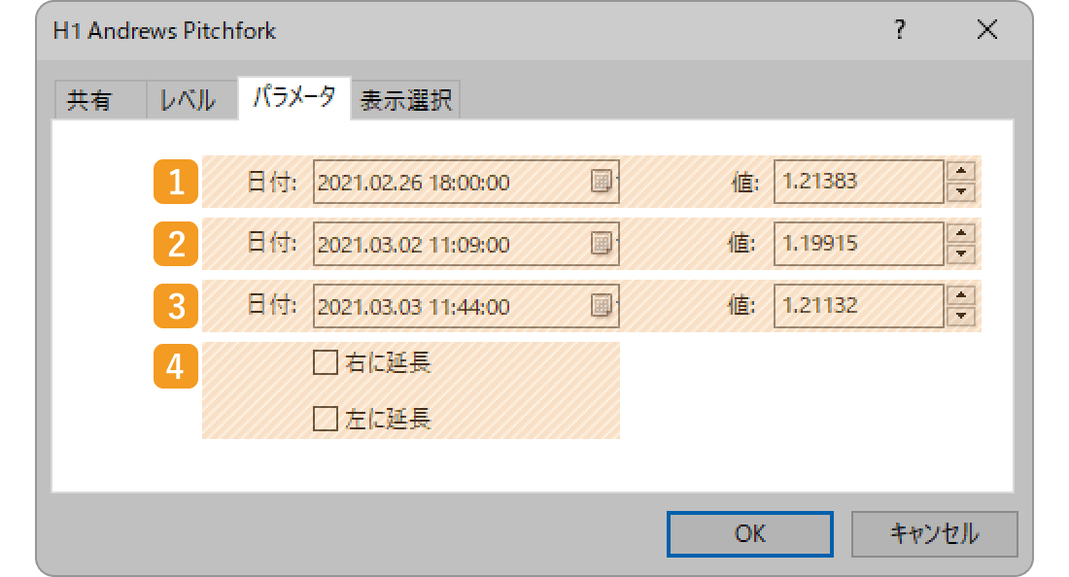Close the Andrews Pitchfork dialog
Screen dimensions: 1069x577
[986, 30]
